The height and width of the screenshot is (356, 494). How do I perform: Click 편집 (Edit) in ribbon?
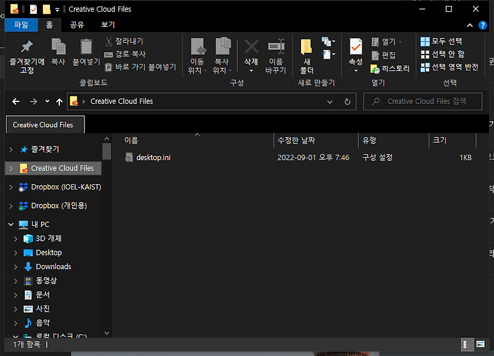coord(384,55)
